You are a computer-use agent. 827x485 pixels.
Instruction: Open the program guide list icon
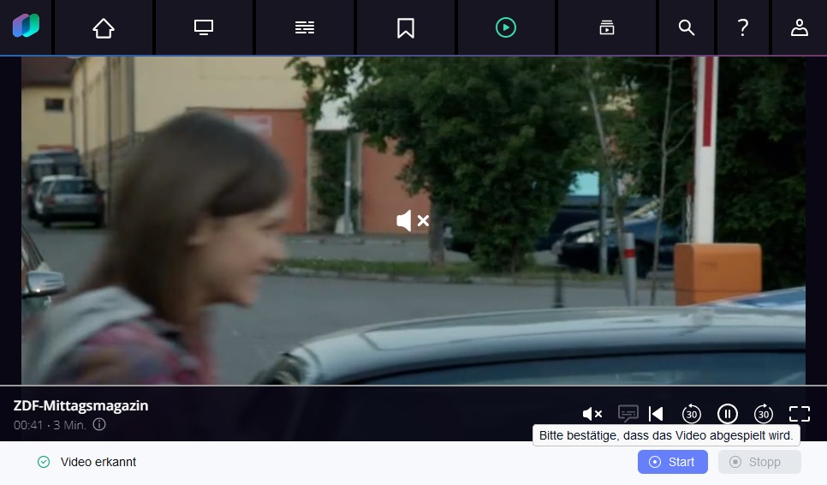pos(304,27)
